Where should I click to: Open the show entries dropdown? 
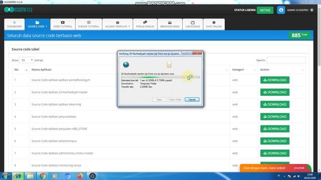point(26,60)
